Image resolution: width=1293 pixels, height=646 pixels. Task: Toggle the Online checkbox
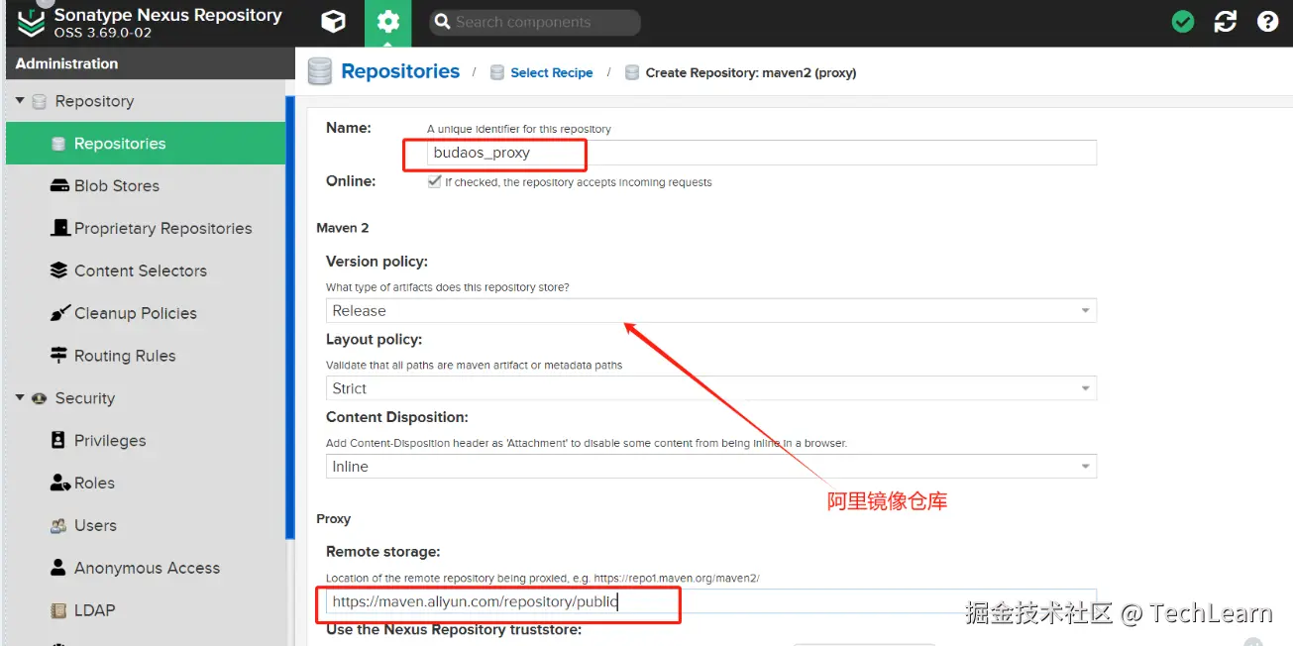(x=434, y=182)
